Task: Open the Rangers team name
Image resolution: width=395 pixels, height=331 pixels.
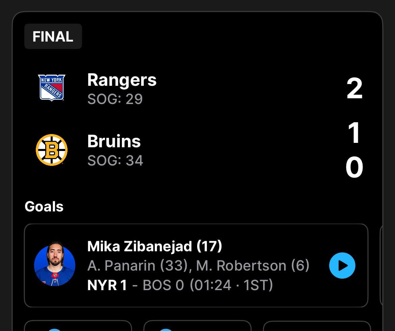Action: click(122, 80)
